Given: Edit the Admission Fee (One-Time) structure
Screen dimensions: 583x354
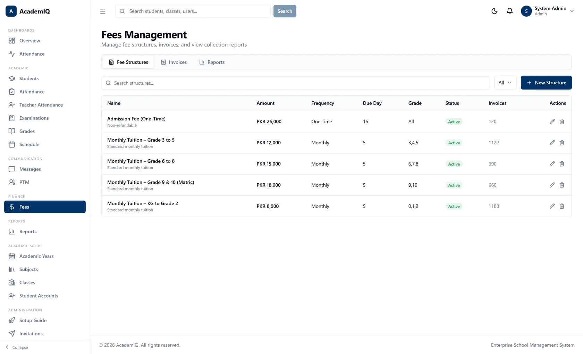Looking at the screenshot, I should [552, 121].
